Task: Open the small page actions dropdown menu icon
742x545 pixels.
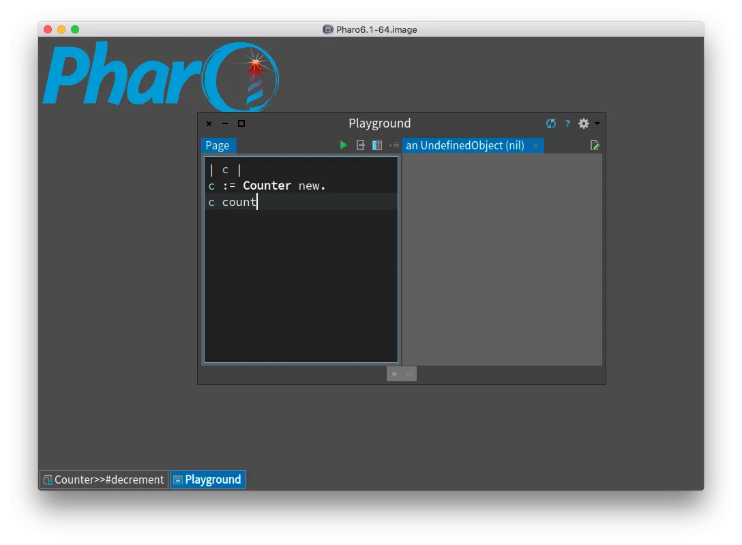Action: [x=394, y=145]
